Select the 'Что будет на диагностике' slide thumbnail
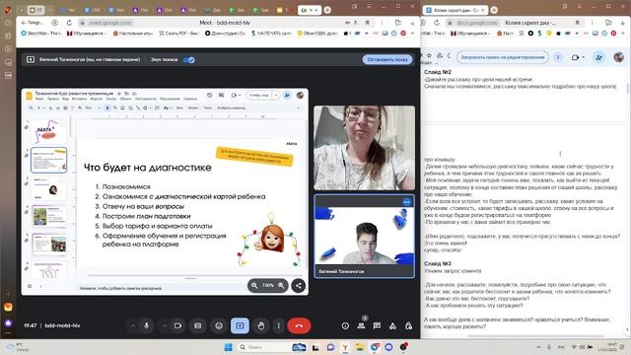 click(49, 160)
